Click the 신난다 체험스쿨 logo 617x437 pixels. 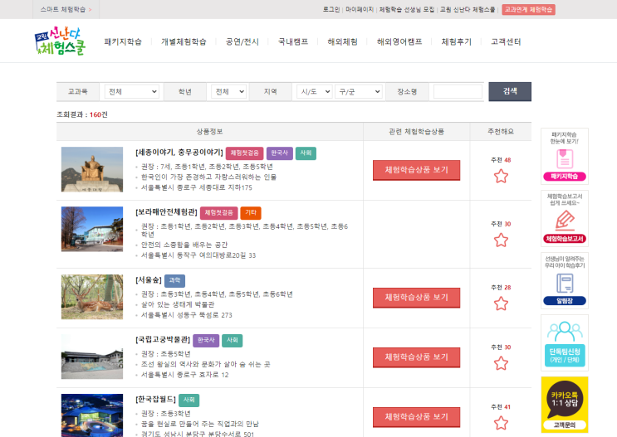60,41
